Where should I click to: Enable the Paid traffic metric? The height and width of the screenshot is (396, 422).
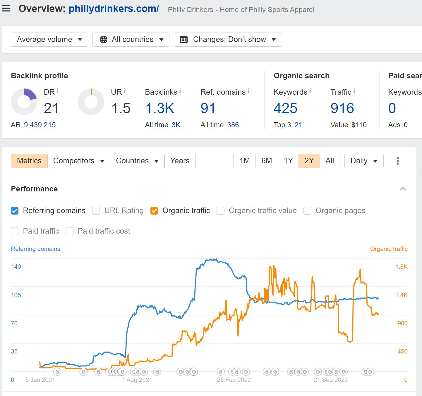pyautogui.click(x=15, y=231)
